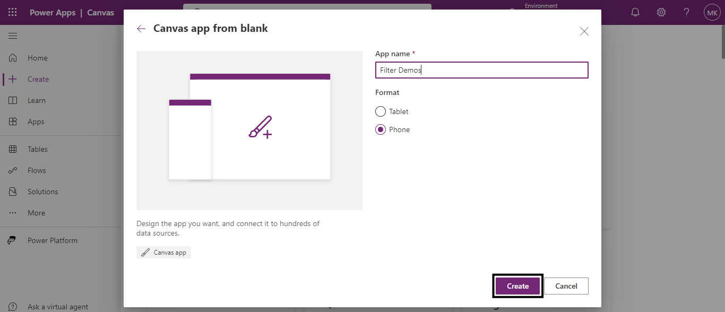Click the notifications bell icon

point(635,12)
